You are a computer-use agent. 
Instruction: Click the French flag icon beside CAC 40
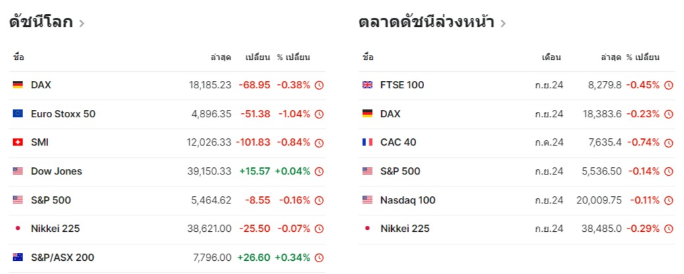point(367,142)
